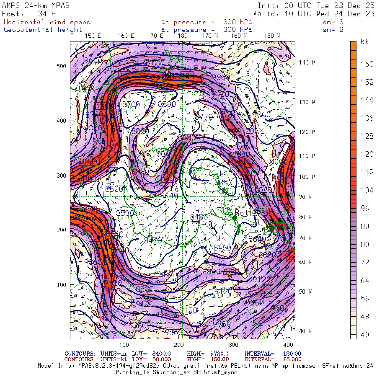Click the "160 E" longitude label
The image size is (377, 377).
click(x=126, y=36)
